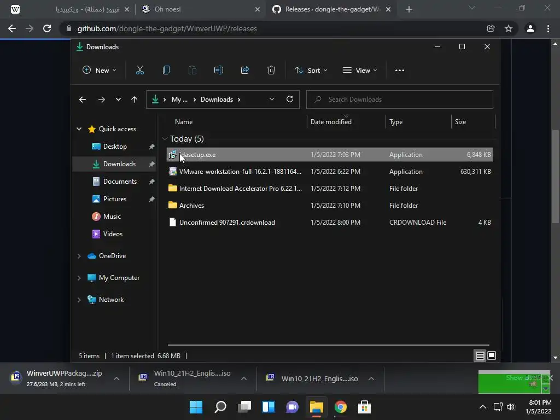Click Chrome's back arrow button
Viewport: 560px width, 420px height.
[12, 28]
